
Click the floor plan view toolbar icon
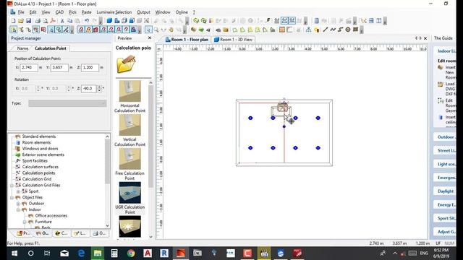[x=117, y=21]
